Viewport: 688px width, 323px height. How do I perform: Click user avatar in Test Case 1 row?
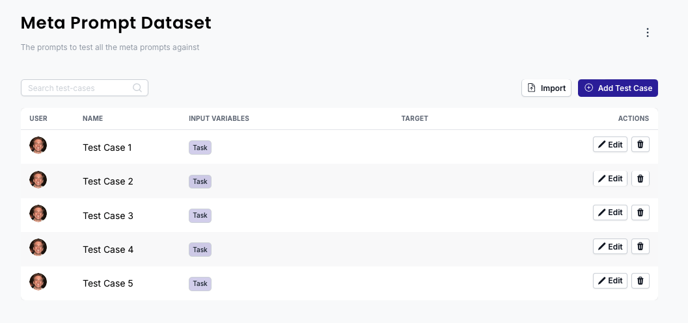tap(38, 145)
